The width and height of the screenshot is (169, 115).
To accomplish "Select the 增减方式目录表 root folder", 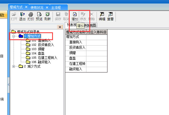I will pos(28,32).
